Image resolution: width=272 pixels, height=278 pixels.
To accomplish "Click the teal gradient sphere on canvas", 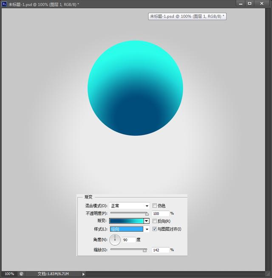I will (135, 88).
